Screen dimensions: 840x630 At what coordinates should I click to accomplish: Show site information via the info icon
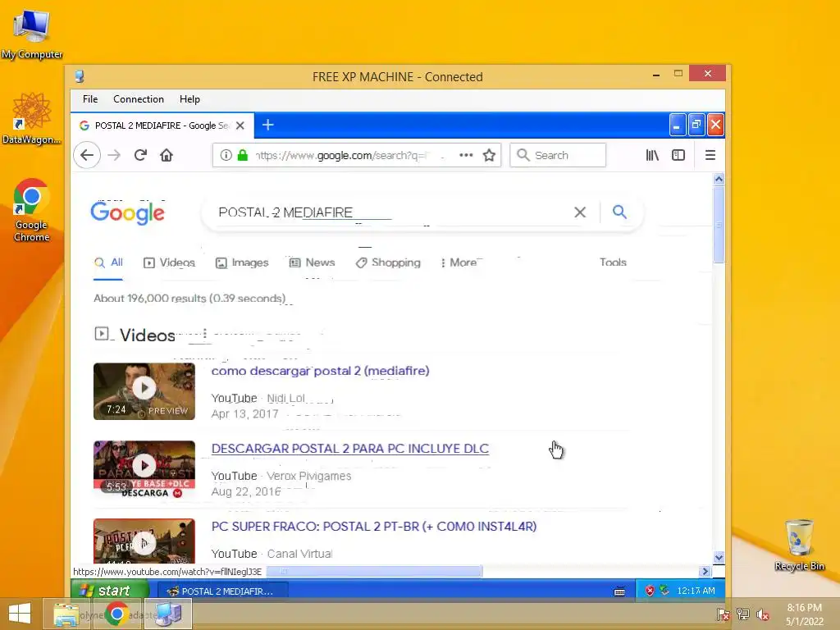click(226, 155)
